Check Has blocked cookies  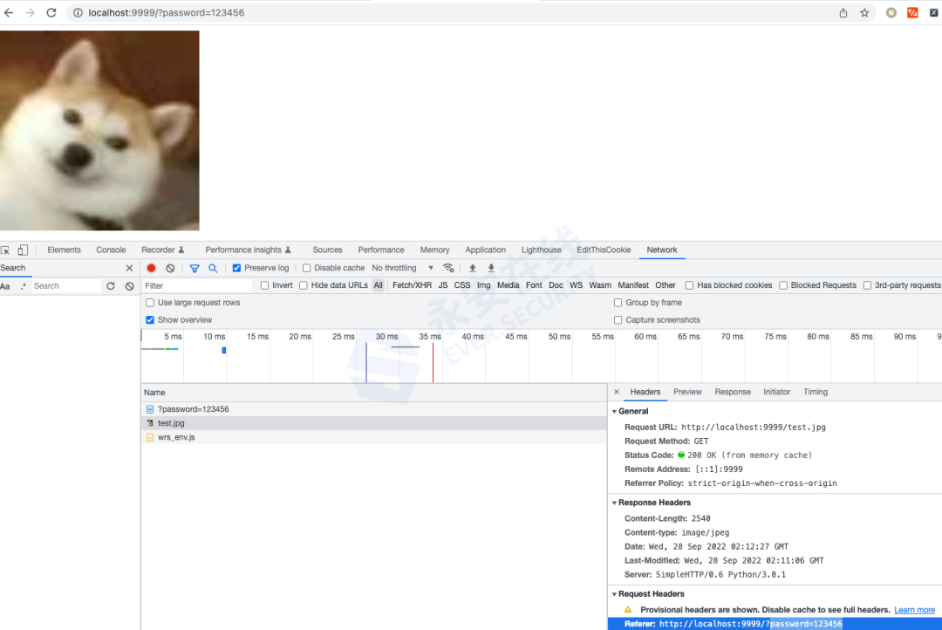(689, 285)
